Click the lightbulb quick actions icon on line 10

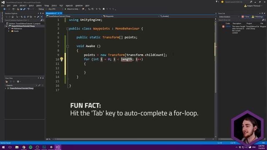click(61, 59)
